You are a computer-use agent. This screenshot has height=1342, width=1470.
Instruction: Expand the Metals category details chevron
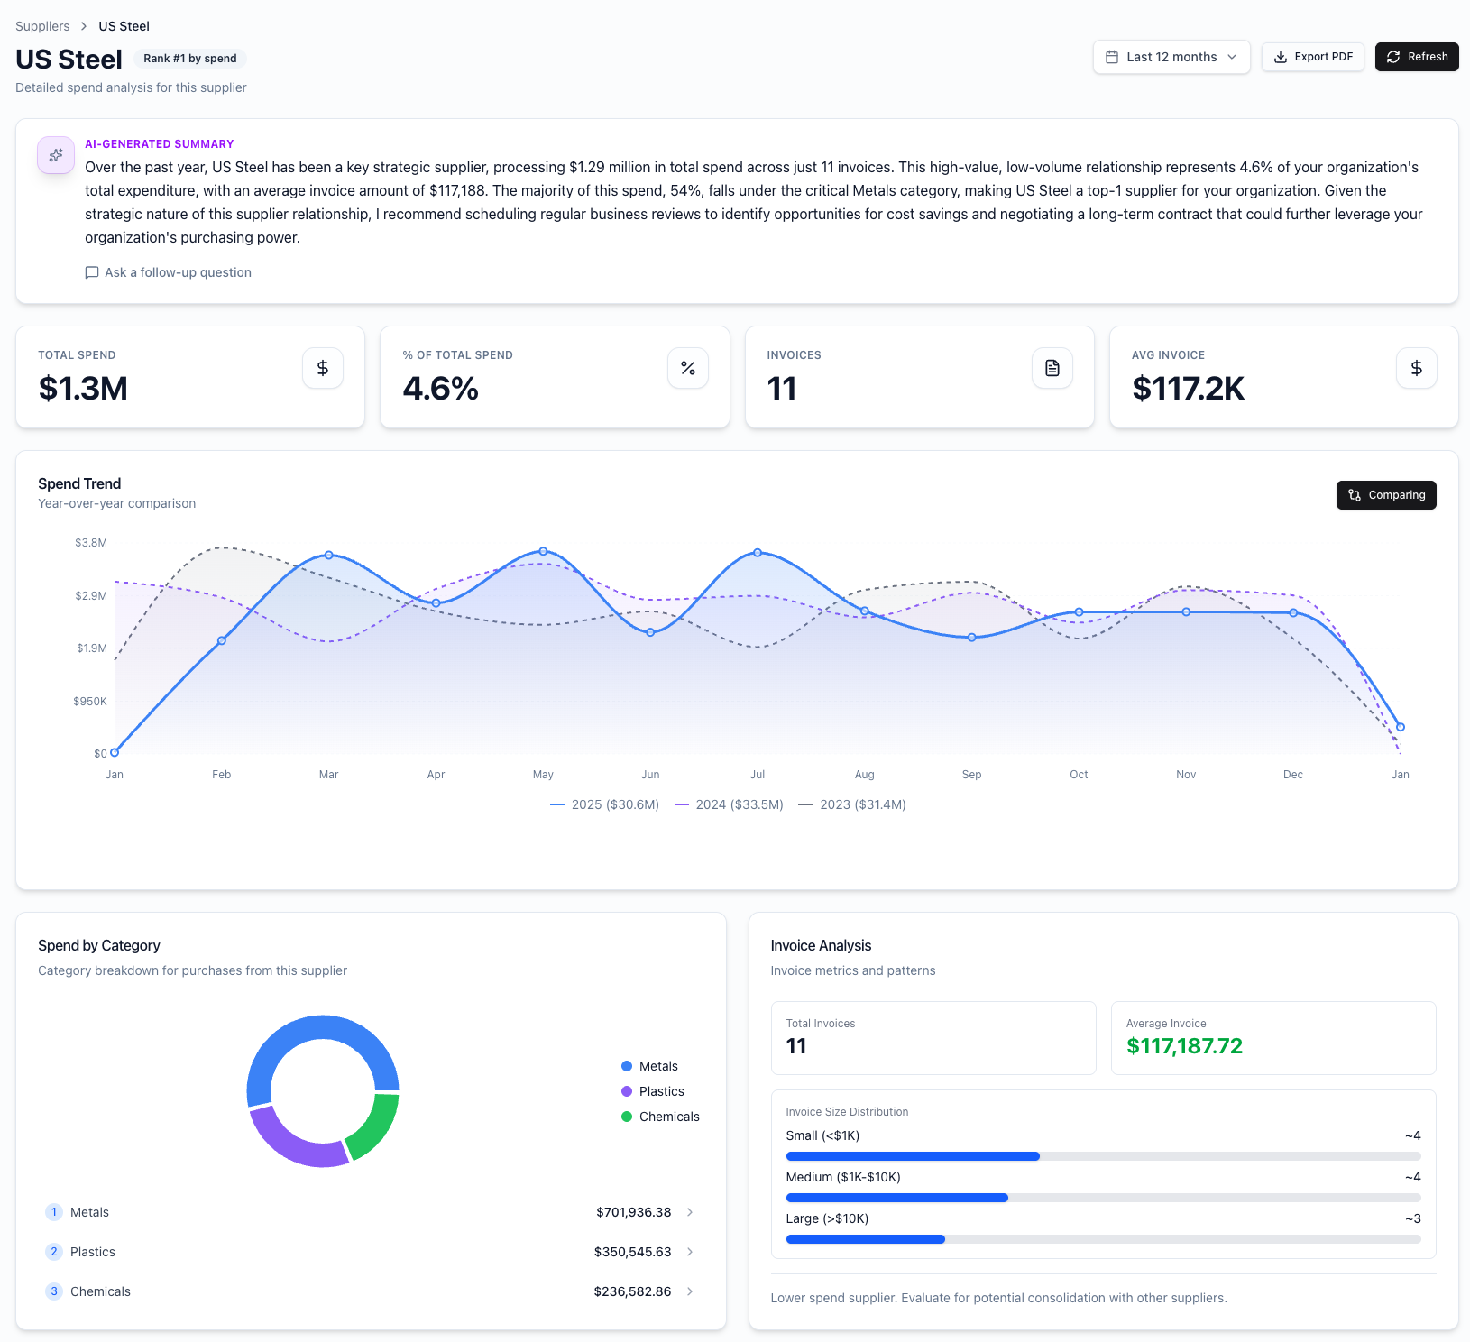(x=689, y=1212)
